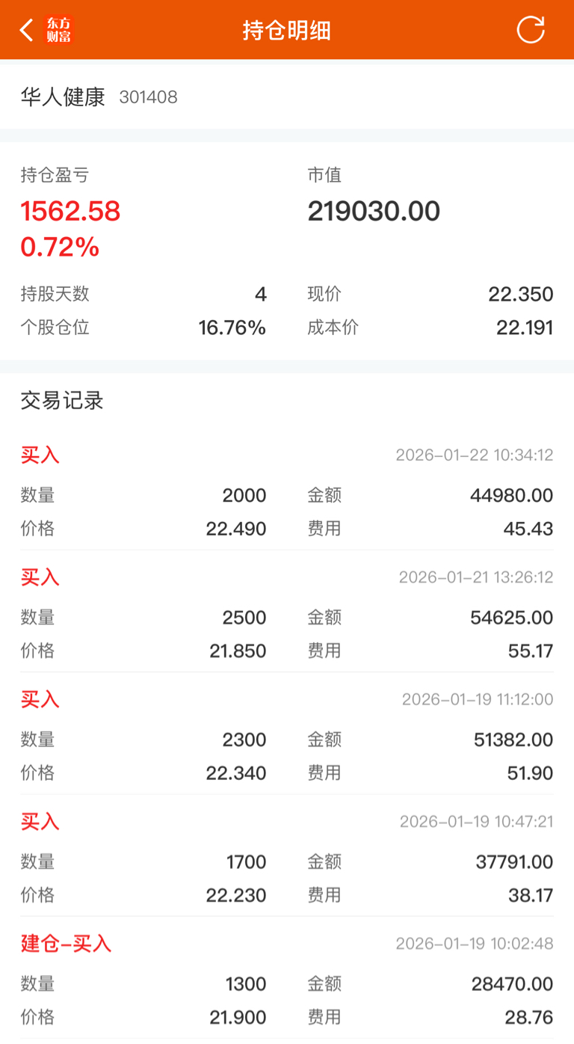This screenshot has height=1044, width=574.
Task: Click the 现价 22.350 field
Action: coord(430,294)
